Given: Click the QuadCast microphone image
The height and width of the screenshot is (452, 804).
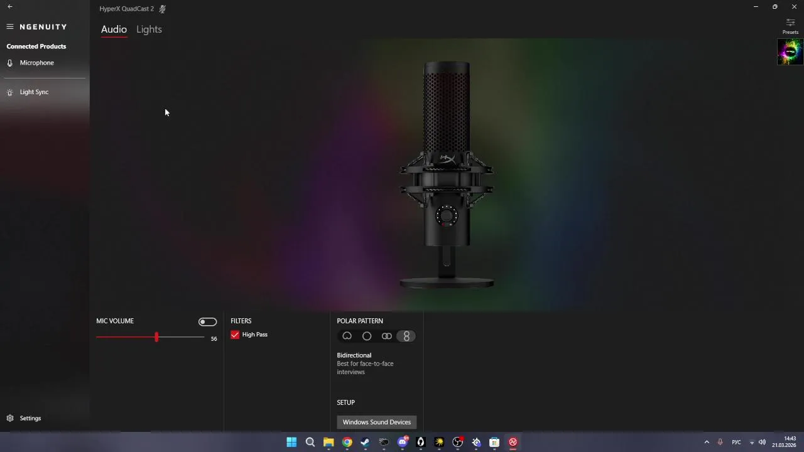Looking at the screenshot, I should coord(447,175).
